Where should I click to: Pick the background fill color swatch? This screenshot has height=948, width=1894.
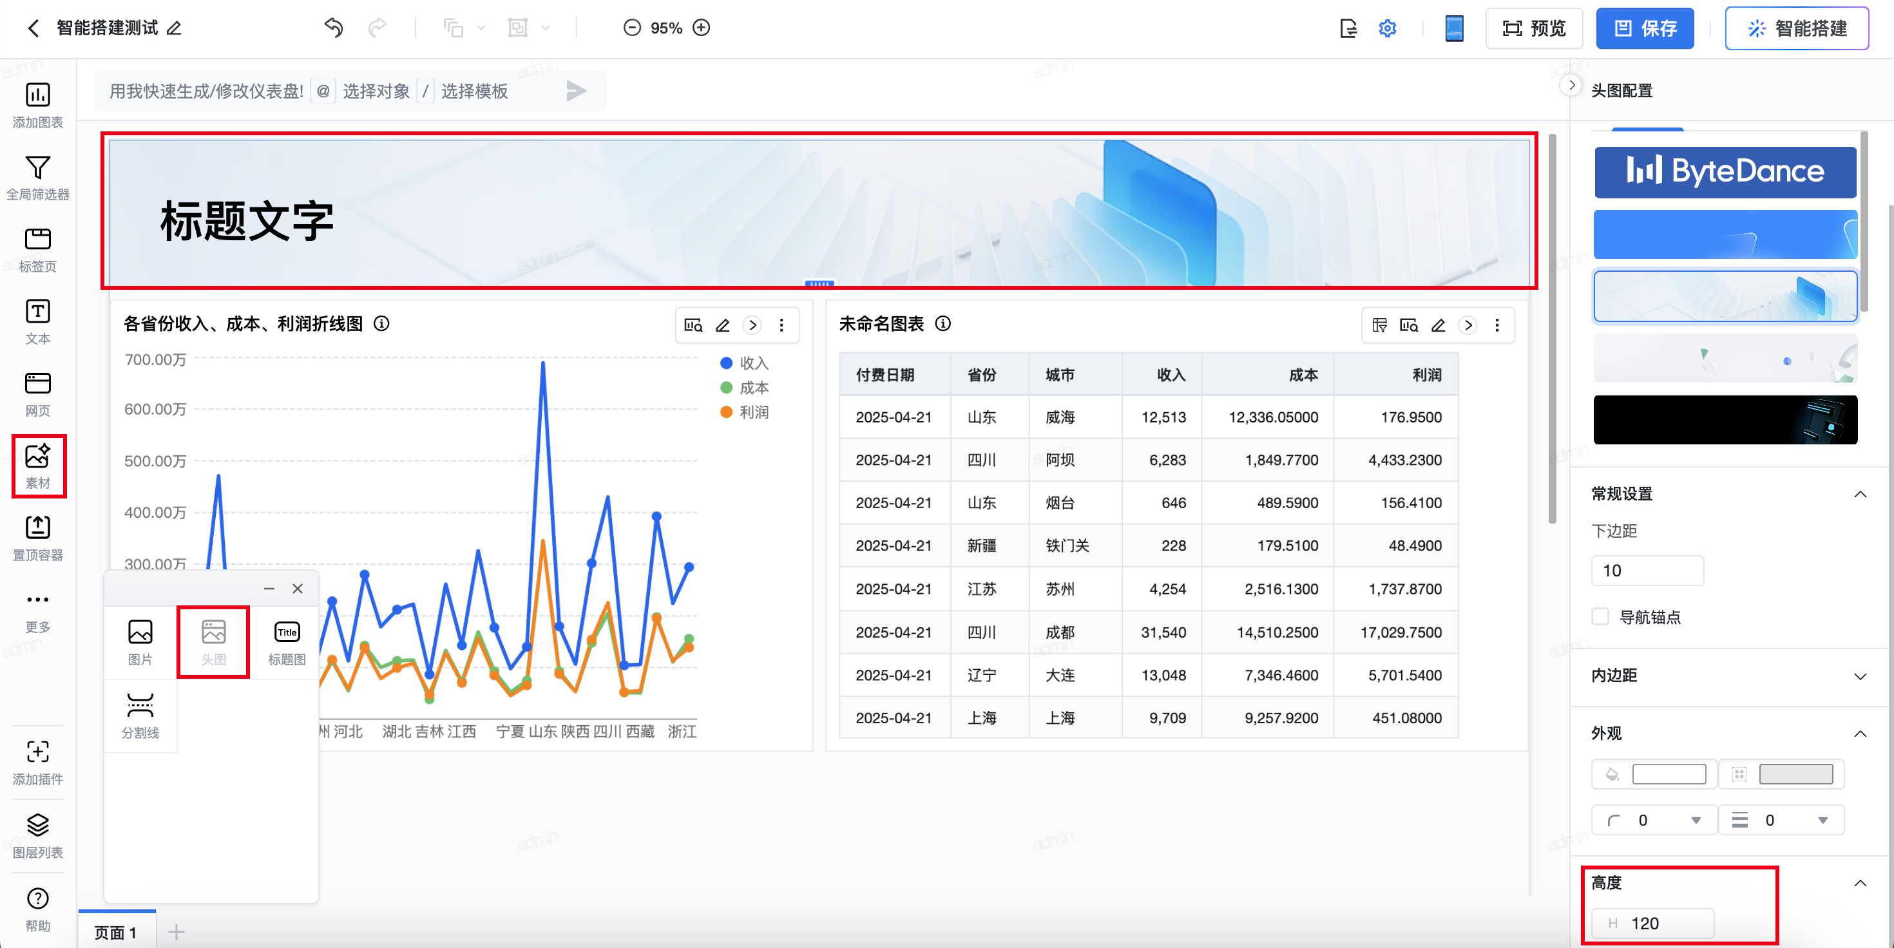click(x=1669, y=774)
